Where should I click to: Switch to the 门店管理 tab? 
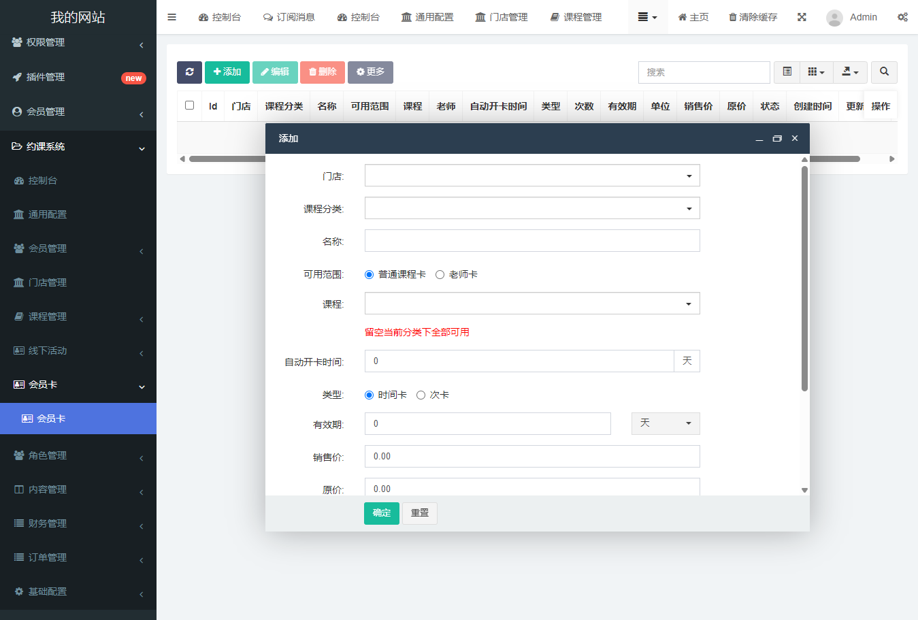click(502, 17)
